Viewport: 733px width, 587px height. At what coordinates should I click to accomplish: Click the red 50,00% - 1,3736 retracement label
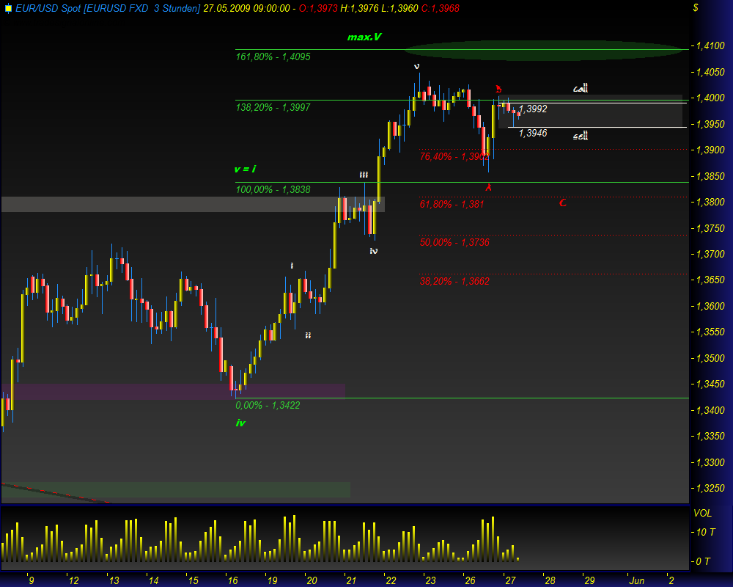tap(454, 242)
